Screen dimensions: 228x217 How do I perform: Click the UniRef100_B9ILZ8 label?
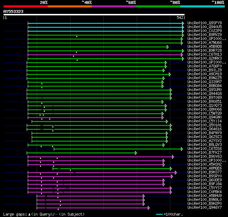click(x=204, y=70)
